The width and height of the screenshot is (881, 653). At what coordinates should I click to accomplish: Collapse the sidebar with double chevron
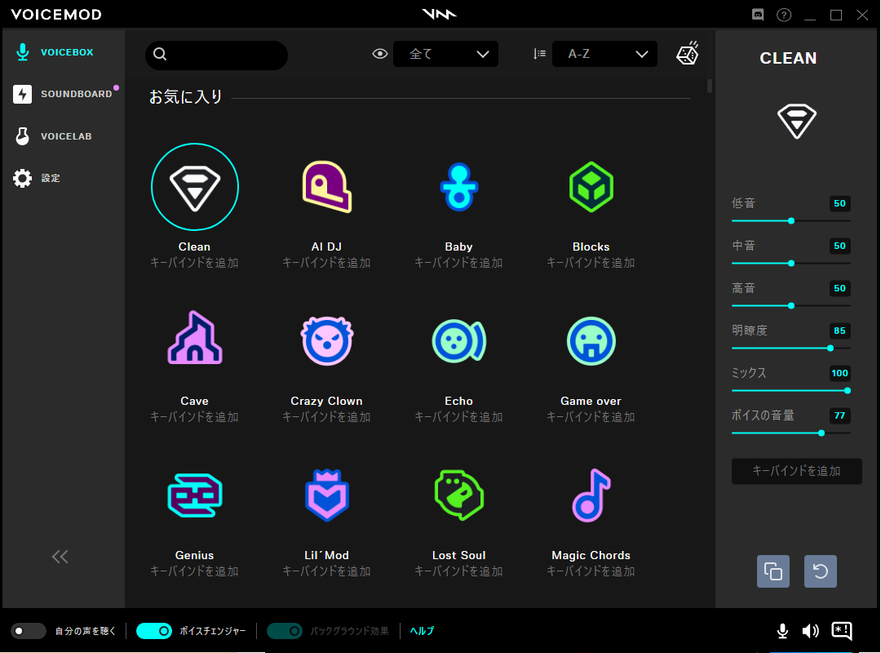click(60, 557)
